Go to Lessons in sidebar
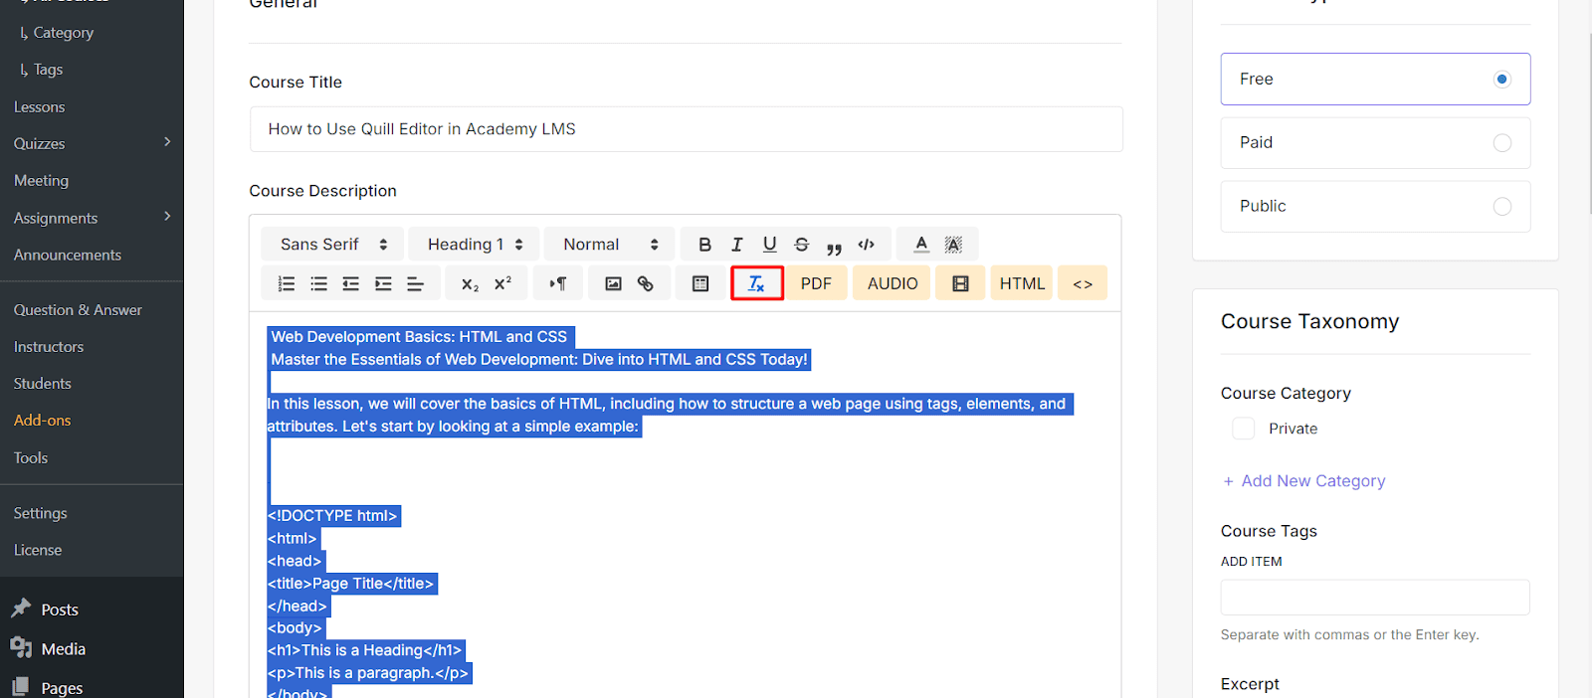 [x=39, y=107]
